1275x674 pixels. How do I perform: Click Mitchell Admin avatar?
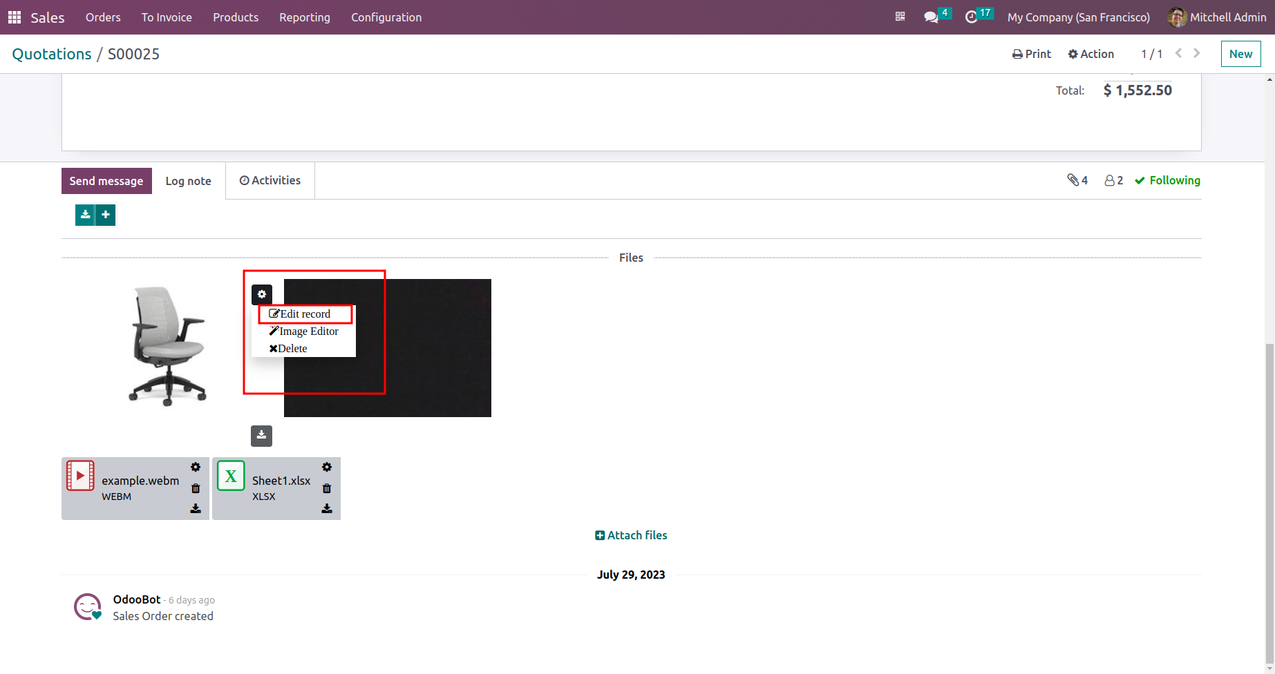click(x=1177, y=17)
